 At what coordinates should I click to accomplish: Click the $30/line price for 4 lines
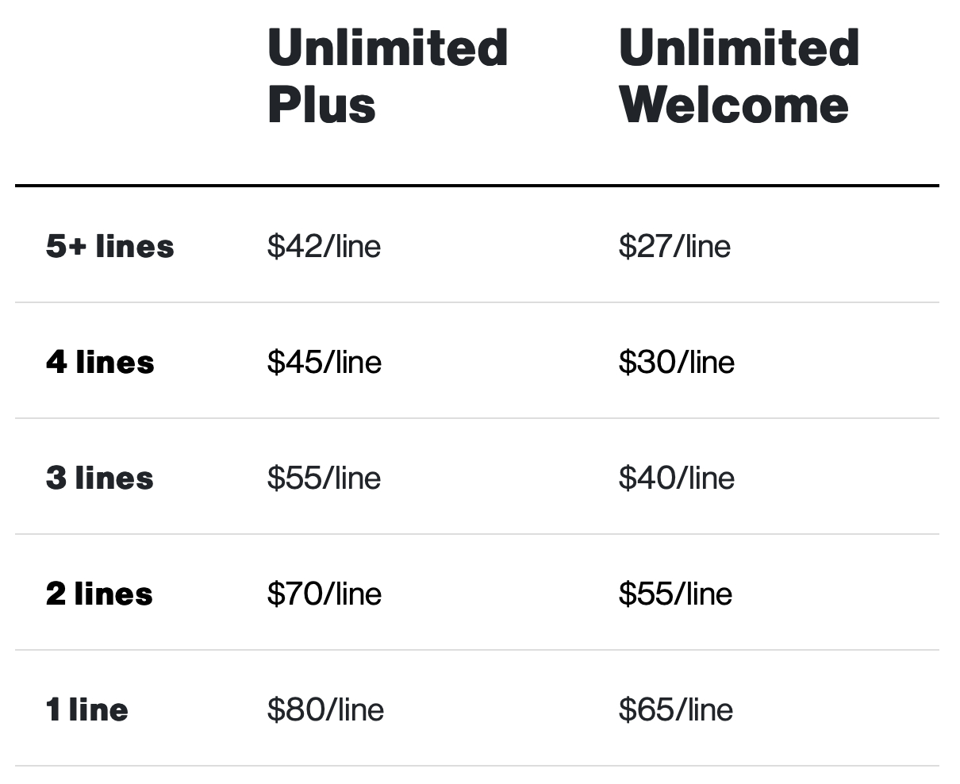coord(676,362)
